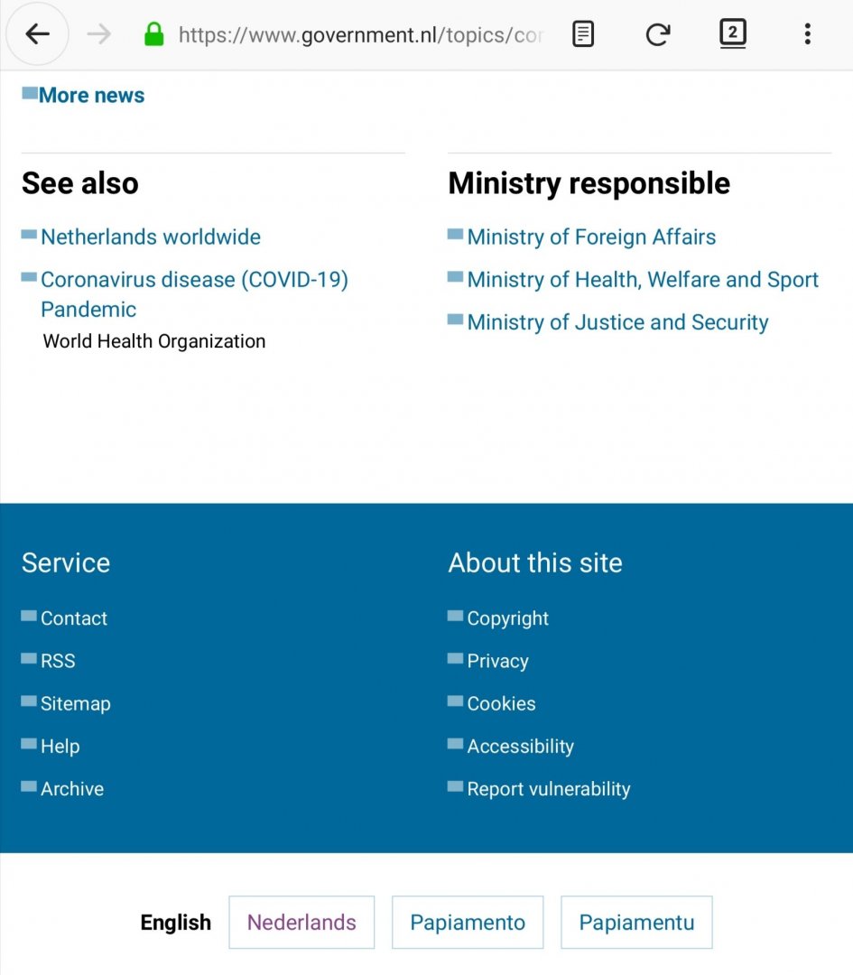Switch to Papiamento language
Image resolution: width=853 pixels, height=975 pixels.
coord(467,922)
